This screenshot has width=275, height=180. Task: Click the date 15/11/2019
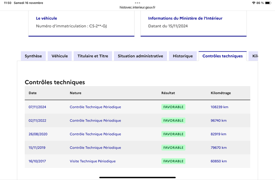tap(37, 148)
